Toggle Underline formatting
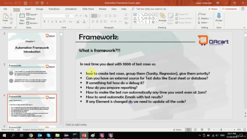The height and width of the screenshot is (139, 247). 52,22
